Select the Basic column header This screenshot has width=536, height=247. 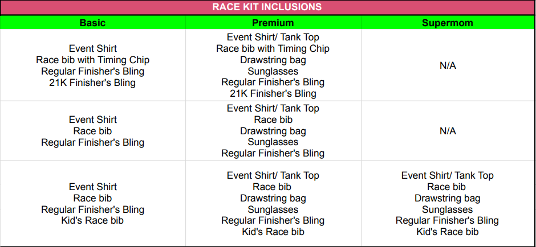(92, 23)
